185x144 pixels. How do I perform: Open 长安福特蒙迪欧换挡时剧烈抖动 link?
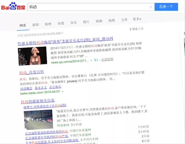click(x=46, y=132)
